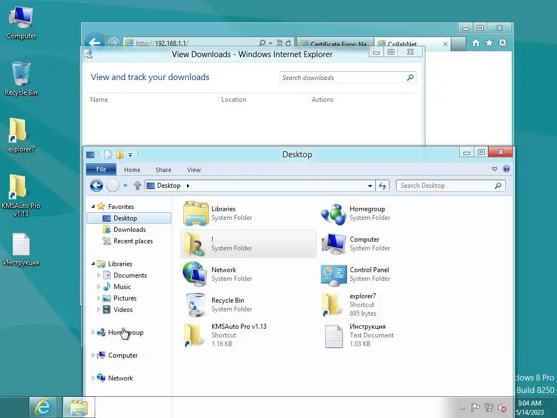Go back in Desktop Explorer window

point(96,186)
